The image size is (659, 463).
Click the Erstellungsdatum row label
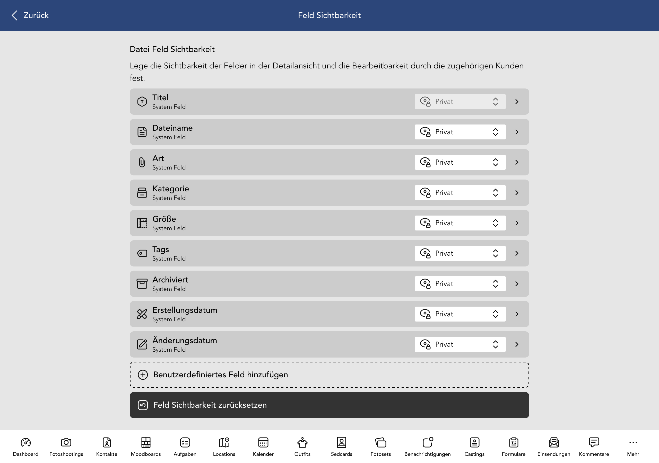185,310
